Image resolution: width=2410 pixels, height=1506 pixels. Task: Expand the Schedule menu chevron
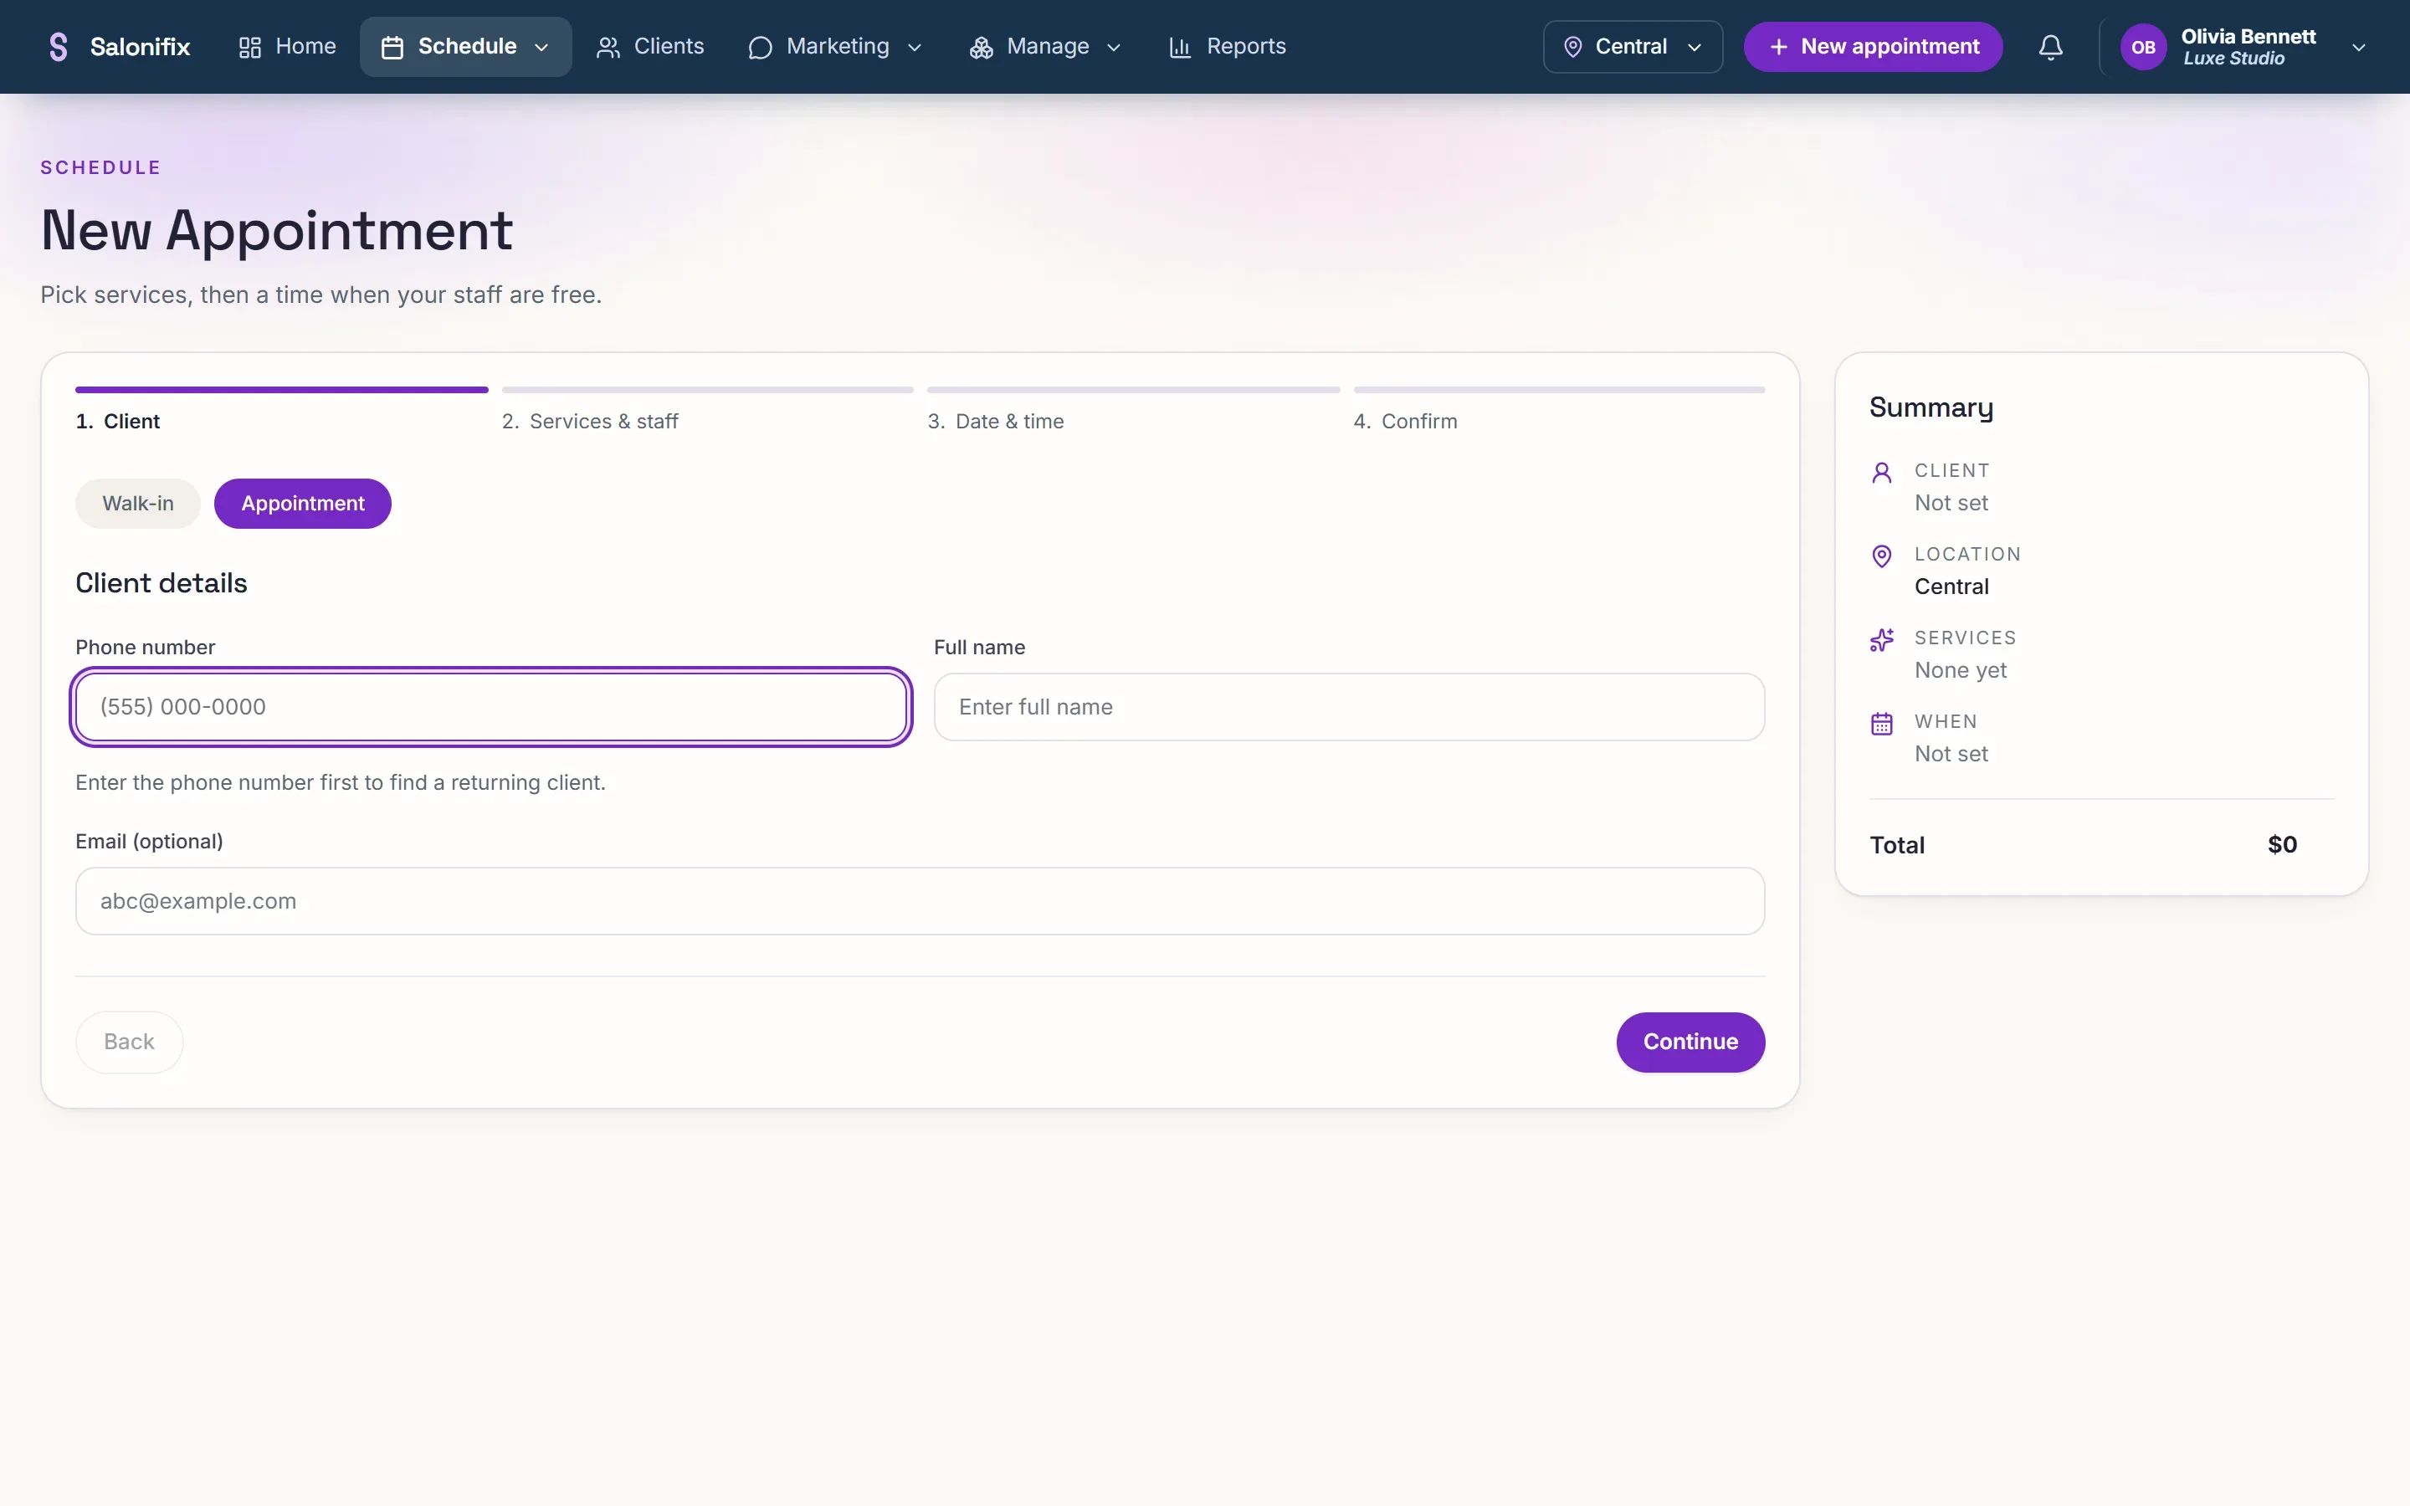[541, 47]
